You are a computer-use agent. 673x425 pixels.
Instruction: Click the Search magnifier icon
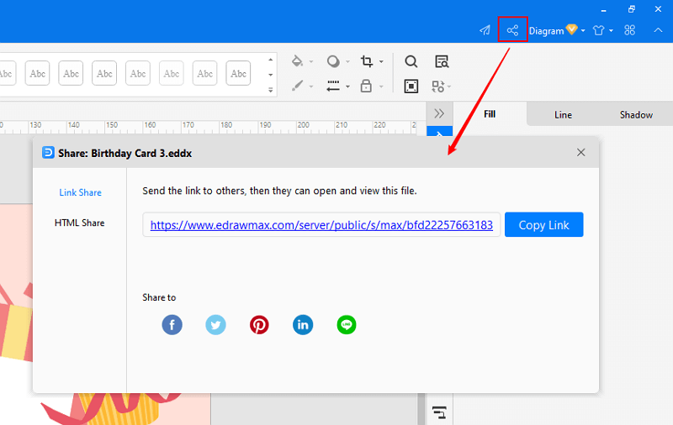pos(411,61)
